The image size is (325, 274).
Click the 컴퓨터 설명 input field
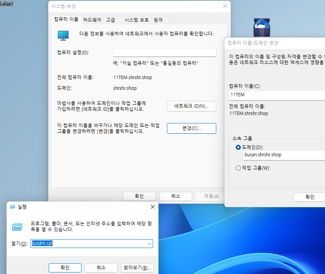165,53
